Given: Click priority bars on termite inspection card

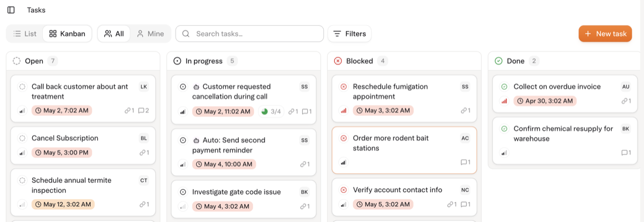Looking at the screenshot, I should tap(22, 204).
